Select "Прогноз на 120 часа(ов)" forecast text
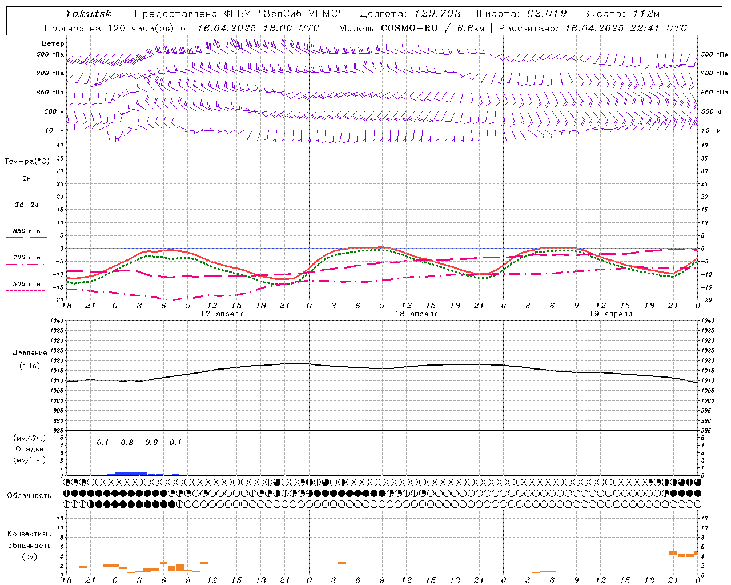731x585 pixels. coord(110,28)
